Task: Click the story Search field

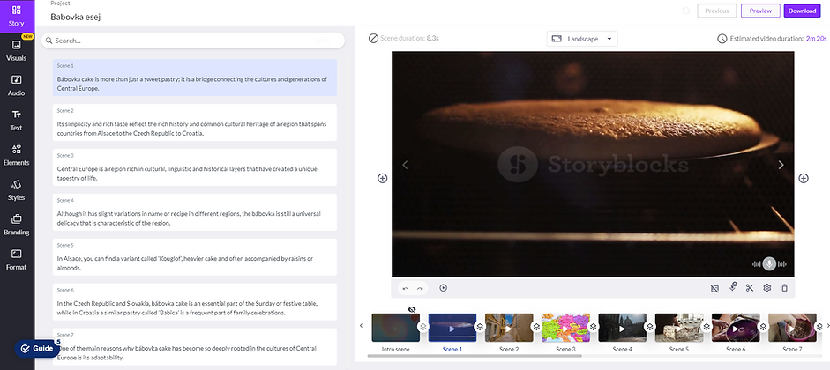Action: (193, 41)
